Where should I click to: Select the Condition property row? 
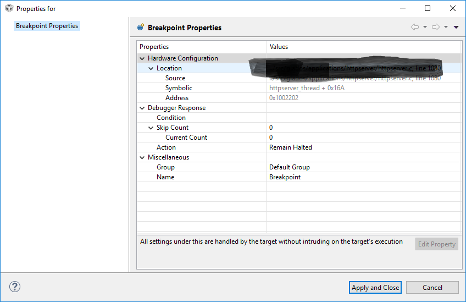[x=299, y=118]
